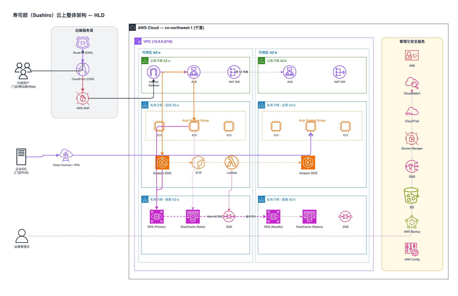This screenshot has width=458, height=296.
Task: Click the AWS Backup icon
Action: 412,222
